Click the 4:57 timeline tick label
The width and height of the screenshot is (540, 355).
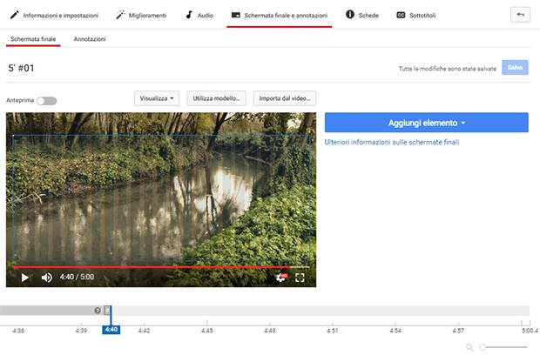pyautogui.click(x=458, y=331)
